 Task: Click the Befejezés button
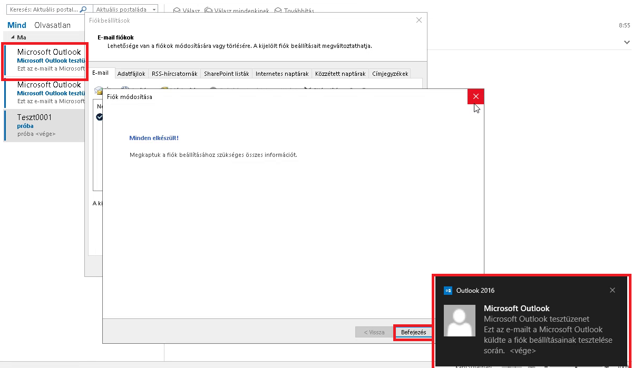(414, 332)
